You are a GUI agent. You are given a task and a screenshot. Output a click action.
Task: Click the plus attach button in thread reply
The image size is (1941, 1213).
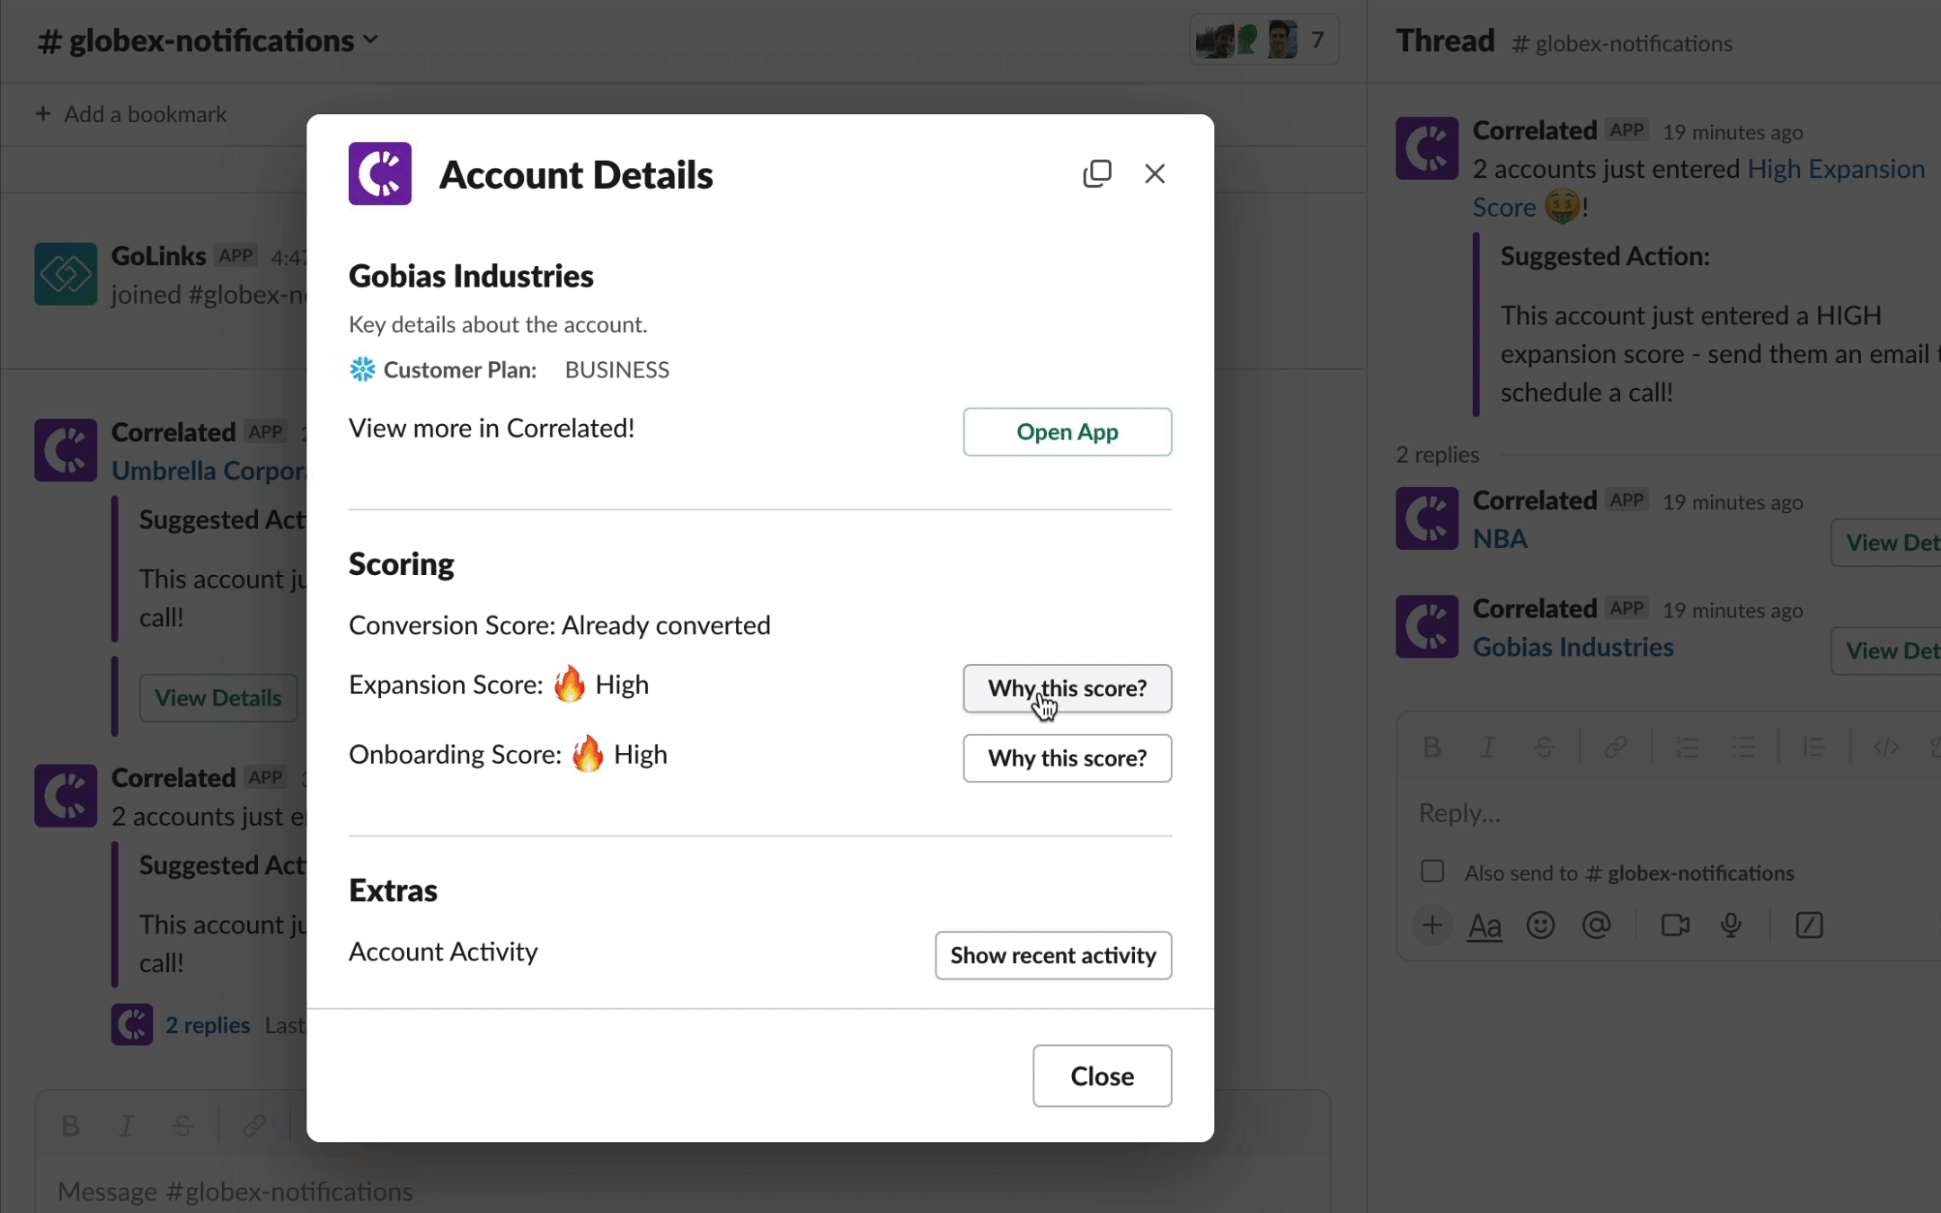click(1432, 925)
